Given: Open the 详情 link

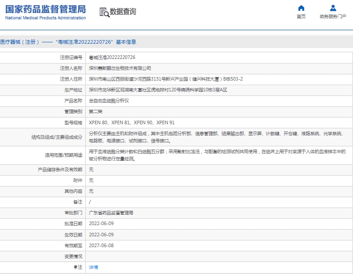Looking at the screenshot, I should click(x=93, y=267).
